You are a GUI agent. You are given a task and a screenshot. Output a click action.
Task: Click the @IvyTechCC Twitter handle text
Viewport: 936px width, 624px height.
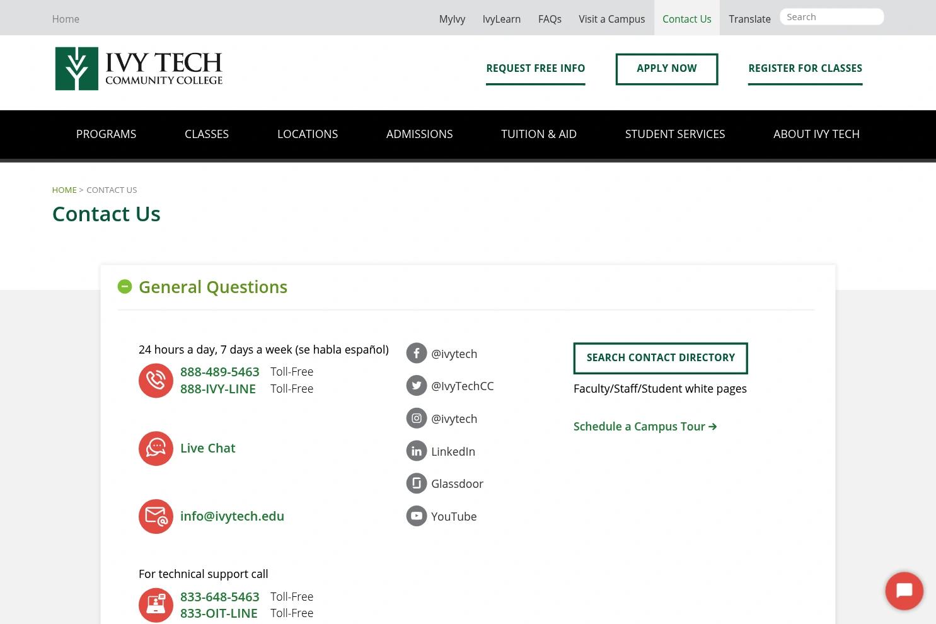(463, 386)
